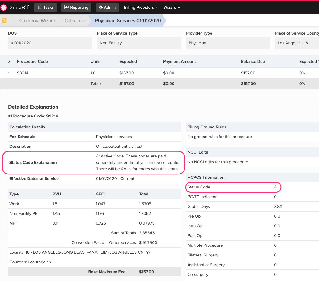Viewport: 319px width, 281px height.
Task: Expand the Wizard menu
Action: 172,7
